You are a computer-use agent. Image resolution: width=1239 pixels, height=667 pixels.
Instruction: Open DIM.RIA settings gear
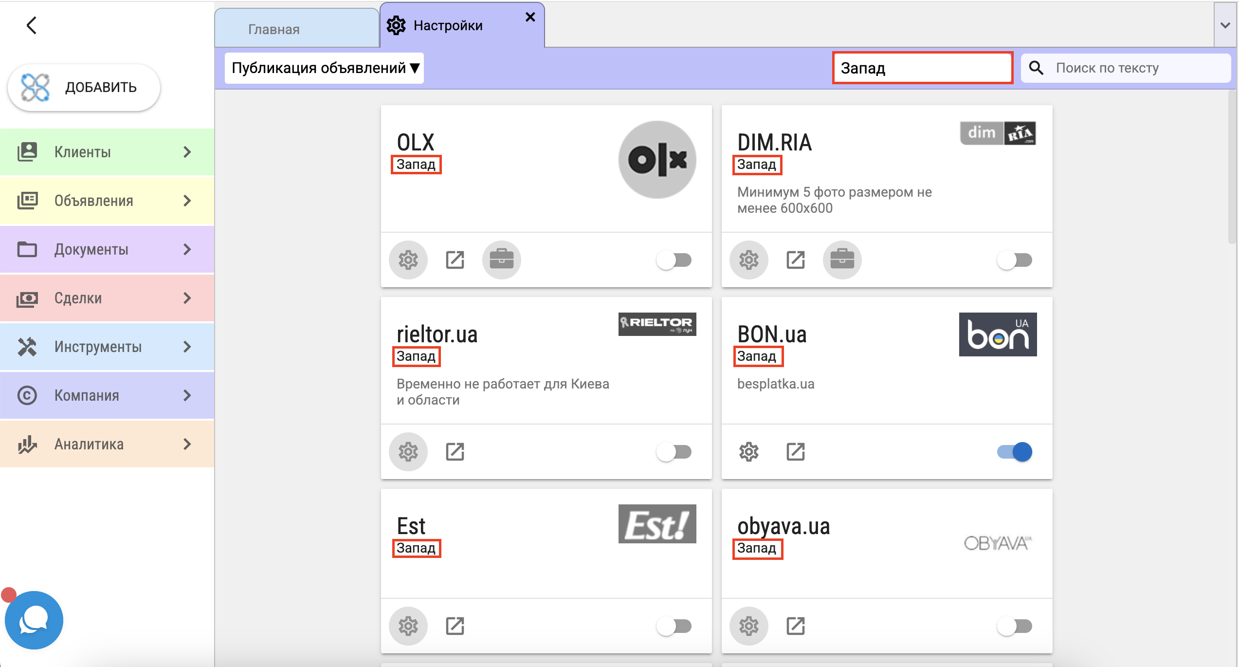point(748,260)
